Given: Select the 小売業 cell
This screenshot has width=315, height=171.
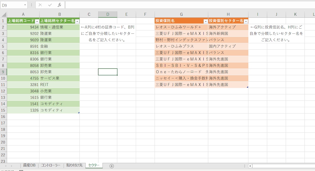Looking at the screenshot, I should tap(59, 91).
